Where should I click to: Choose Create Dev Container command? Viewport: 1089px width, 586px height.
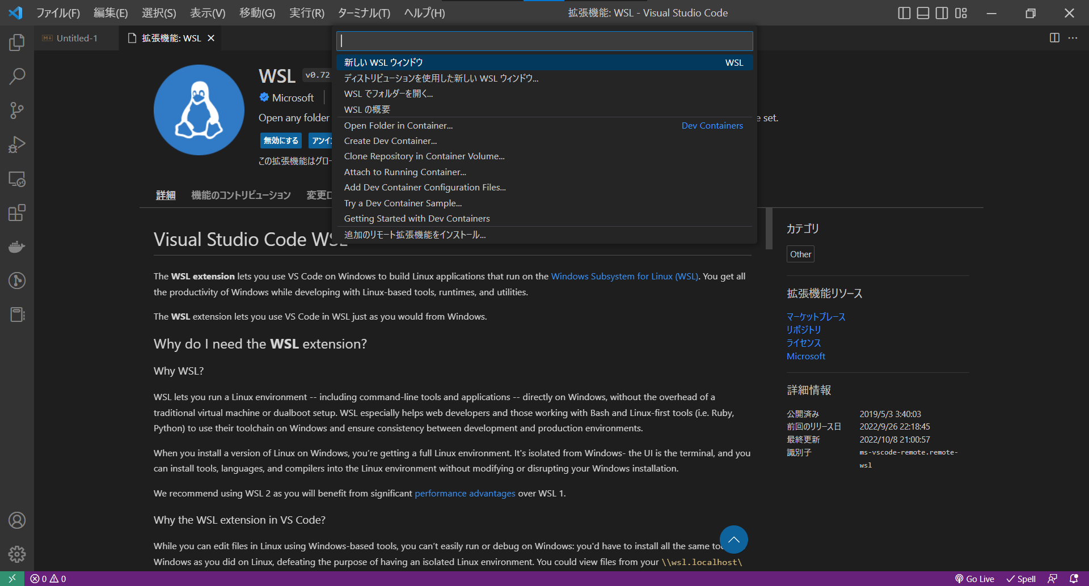click(544, 141)
